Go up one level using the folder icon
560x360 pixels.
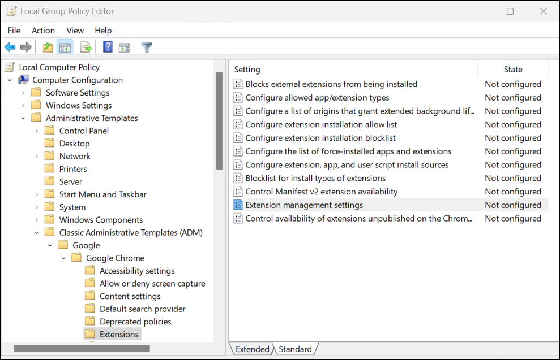48,47
